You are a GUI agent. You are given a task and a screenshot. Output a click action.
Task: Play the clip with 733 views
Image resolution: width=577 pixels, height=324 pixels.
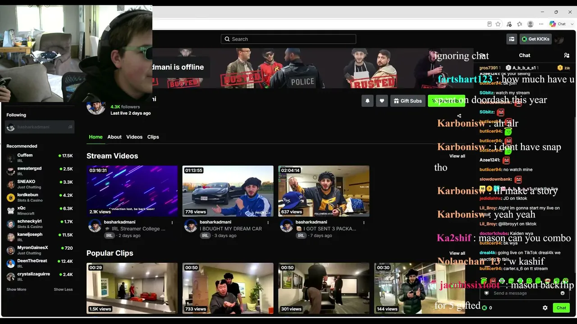(x=228, y=288)
